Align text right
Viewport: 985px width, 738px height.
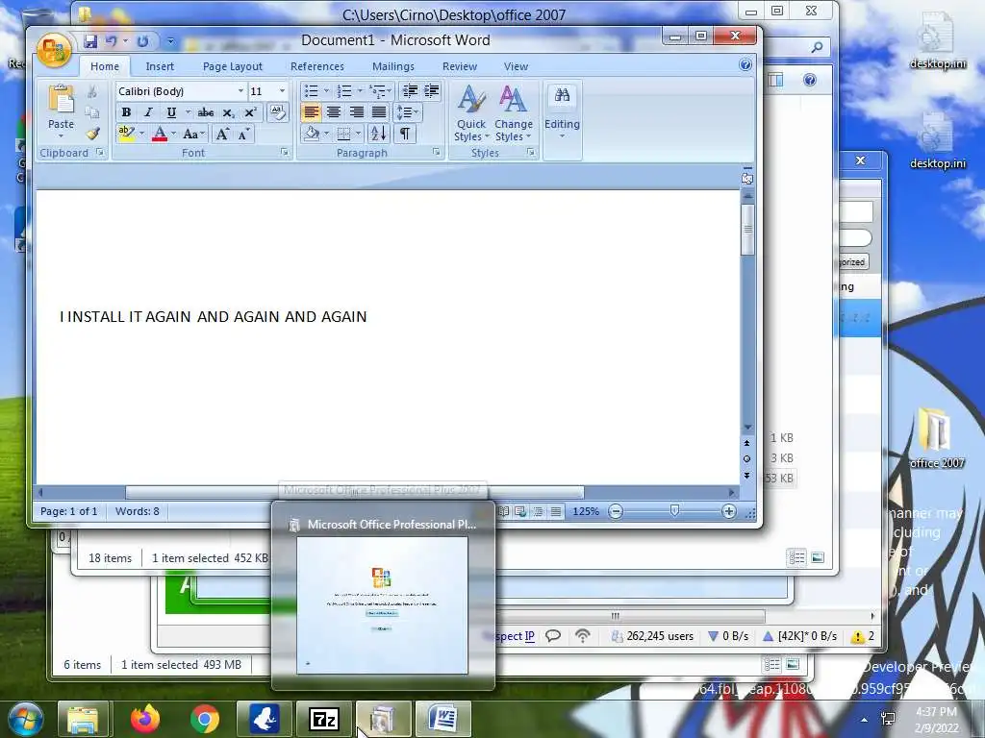356,113
